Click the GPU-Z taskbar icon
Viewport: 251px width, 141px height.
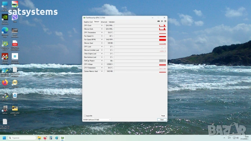[62, 138]
